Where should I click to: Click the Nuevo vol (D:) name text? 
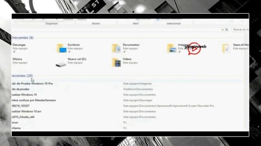pos(77,59)
